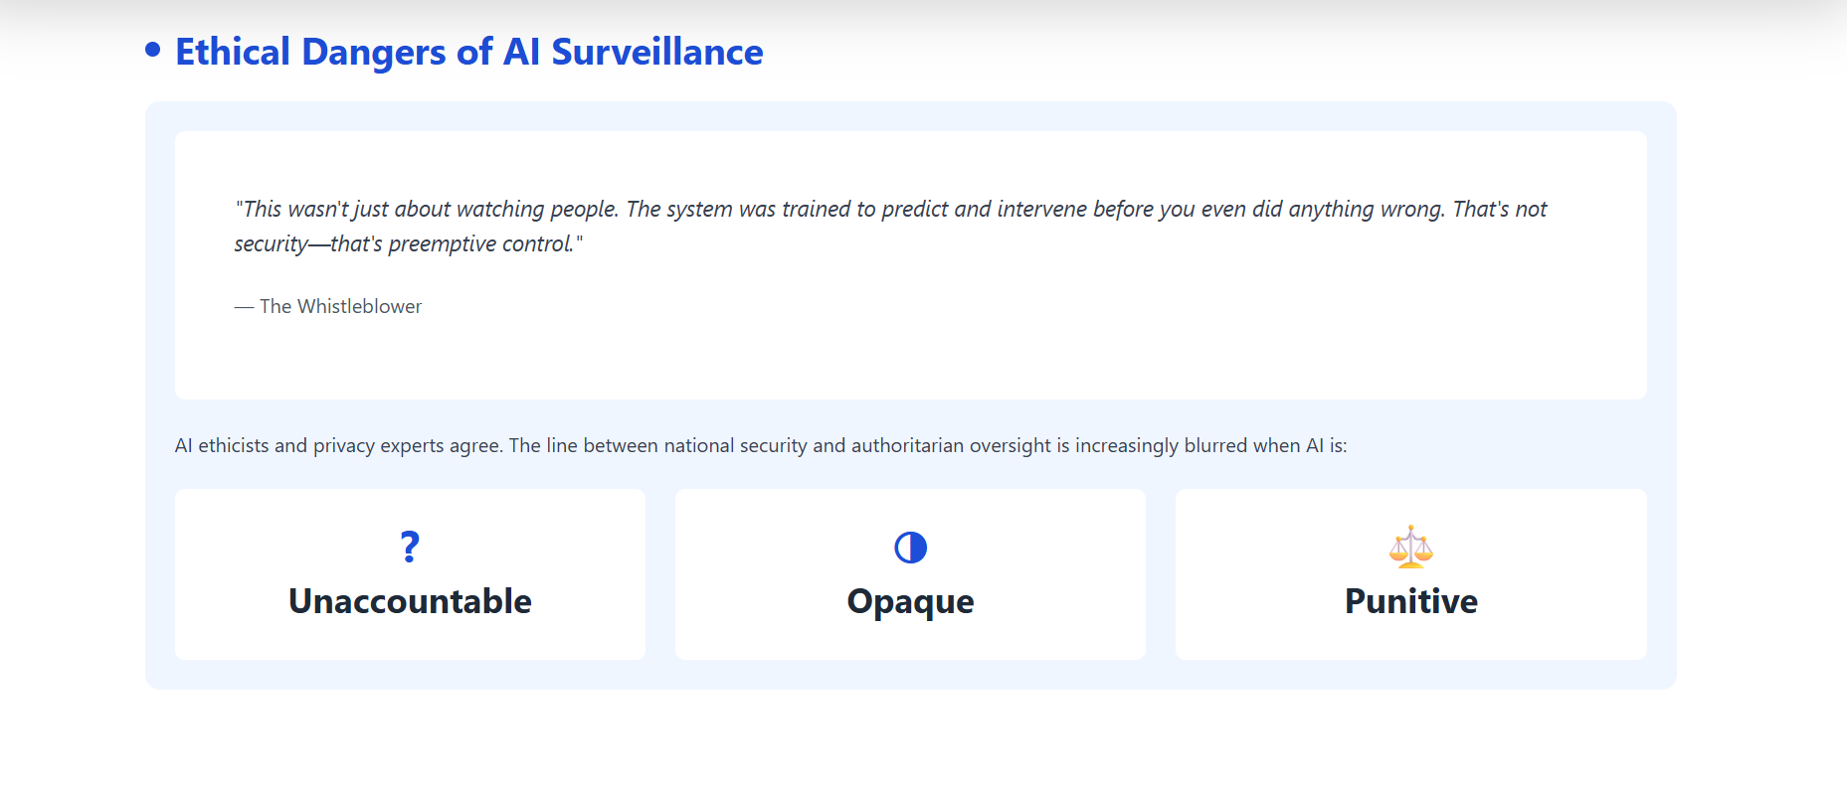Select the Opaque card title

910,602
